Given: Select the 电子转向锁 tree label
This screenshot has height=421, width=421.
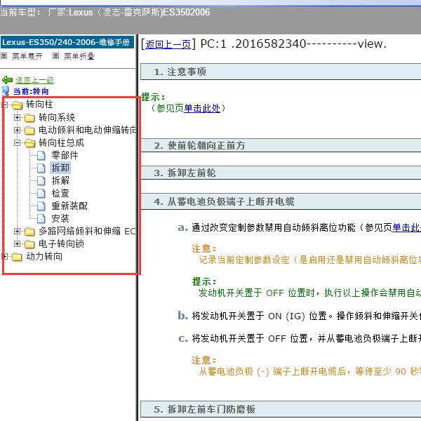Looking at the screenshot, I should click(x=61, y=243).
